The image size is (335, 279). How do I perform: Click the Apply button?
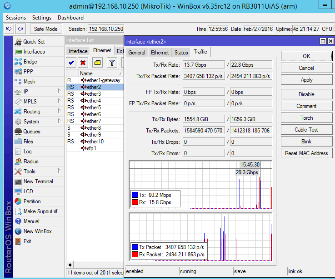tap(306, 80)
